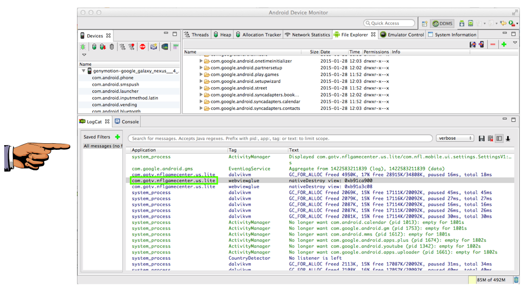Collapse the genymotion device tree node

pyautogui.click(x=84, y=71)
